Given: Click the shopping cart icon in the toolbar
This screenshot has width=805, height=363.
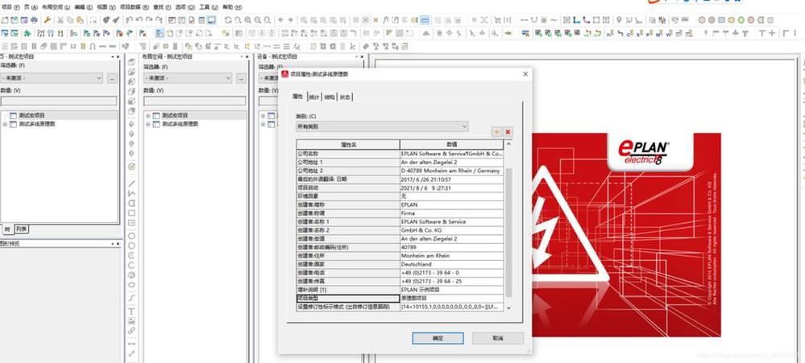Looking at the screenshot, I should [x=497, y=20].
